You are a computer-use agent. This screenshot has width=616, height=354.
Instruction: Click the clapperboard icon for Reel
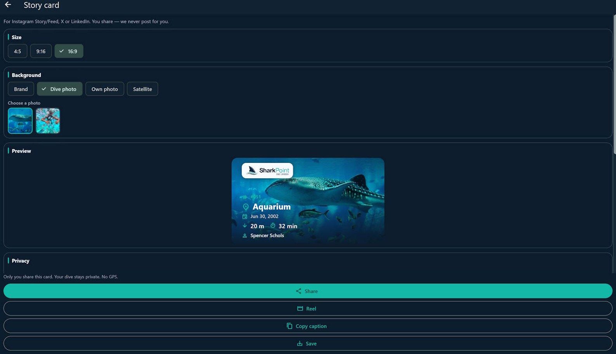point(300,309)
